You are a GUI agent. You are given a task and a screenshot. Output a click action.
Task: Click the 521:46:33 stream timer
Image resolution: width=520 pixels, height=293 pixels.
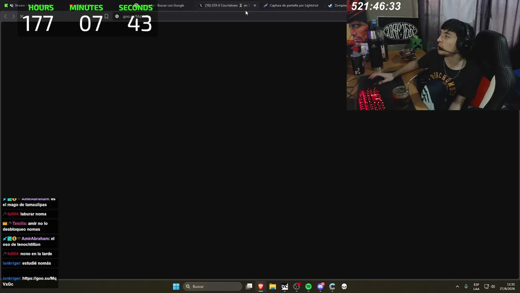pos(376,6)
